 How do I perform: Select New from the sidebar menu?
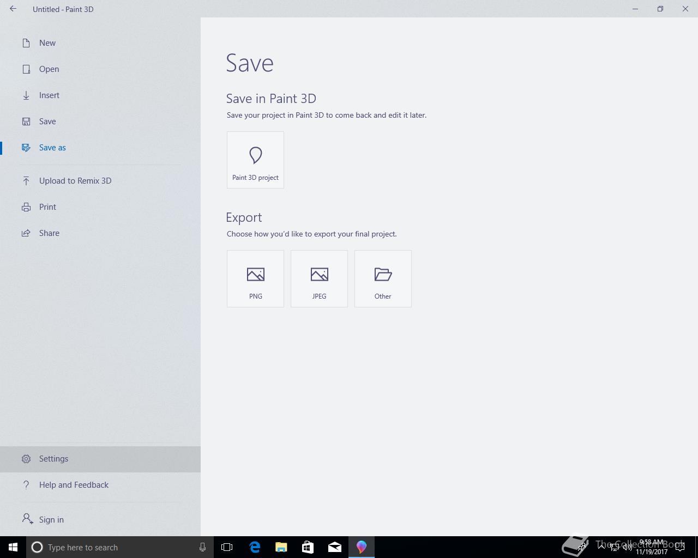point(100,43)
